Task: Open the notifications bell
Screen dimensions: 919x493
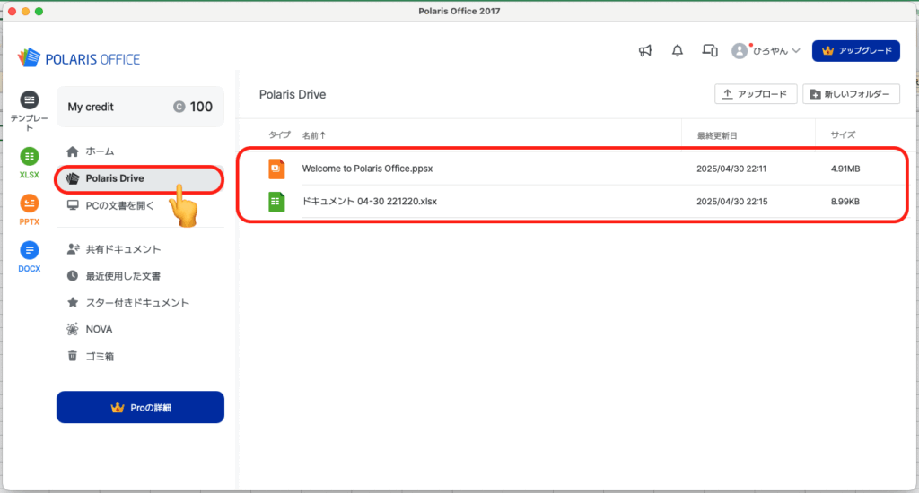Action: (678, 51)
